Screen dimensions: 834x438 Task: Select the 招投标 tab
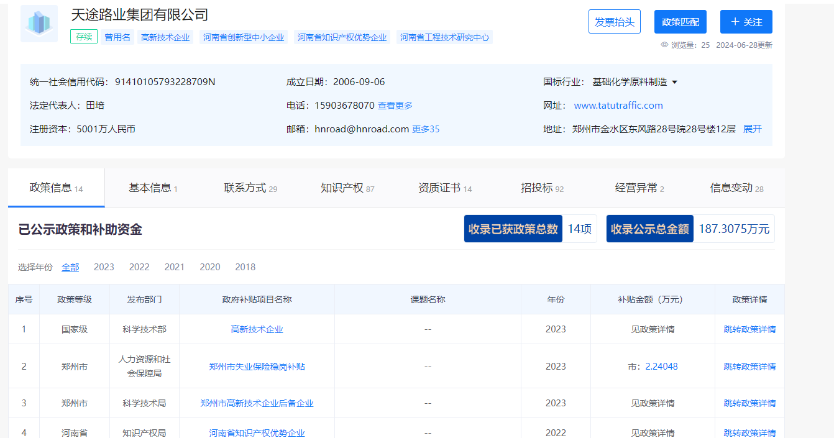pos(542,188)
